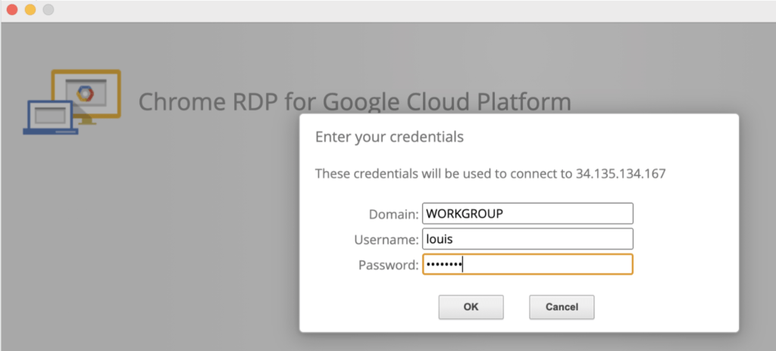Close the window with red button
776x351 pixels.
click(x=12, y=11)
